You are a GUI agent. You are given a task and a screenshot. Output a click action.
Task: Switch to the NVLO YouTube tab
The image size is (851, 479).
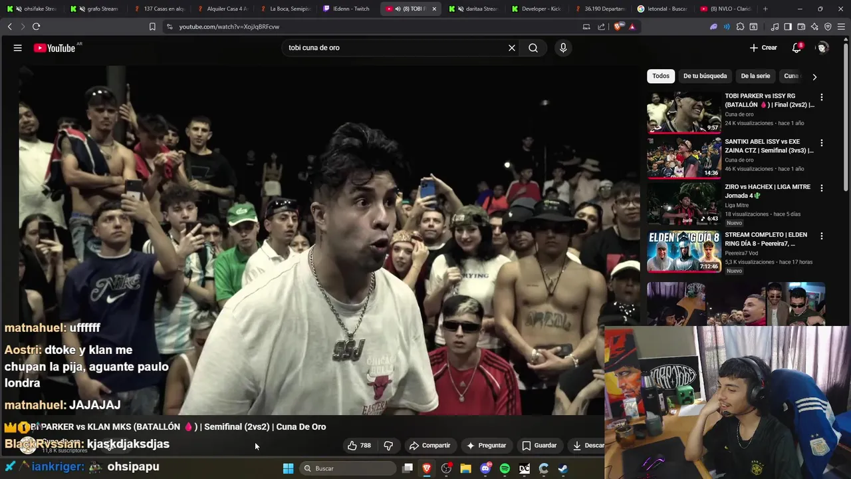(725, 9)
